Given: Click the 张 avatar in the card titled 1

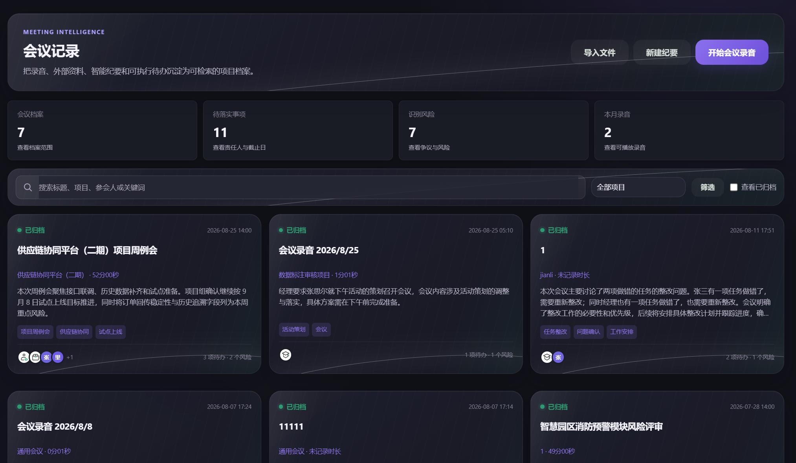Looking at the screenshot, I should (558, 357).
